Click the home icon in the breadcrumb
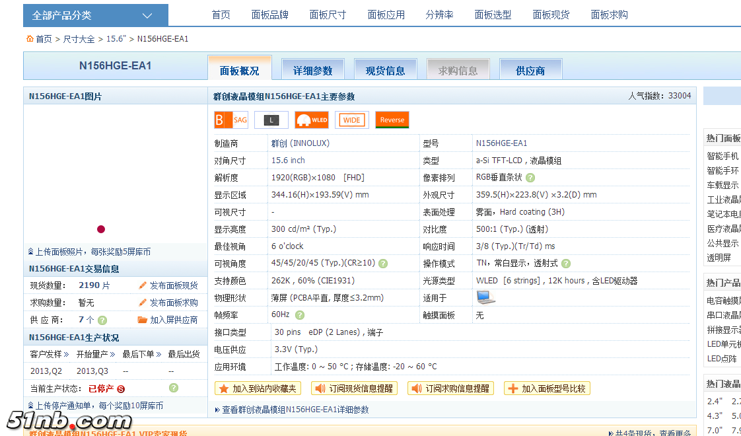The image size is (741, 436). click(x=30, y=39)
